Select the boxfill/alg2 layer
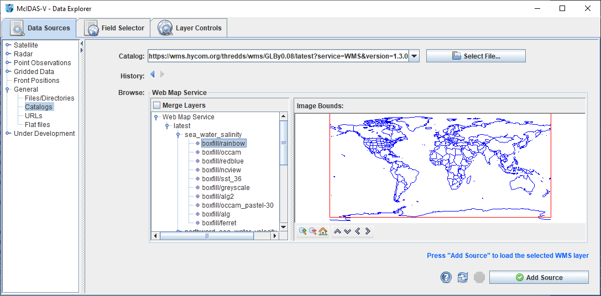This screenshot has height=296, width=601. pos(218,196)
